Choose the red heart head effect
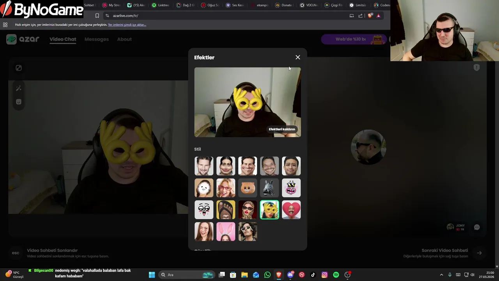Screen dimensions: 499x281 [291, 210]
